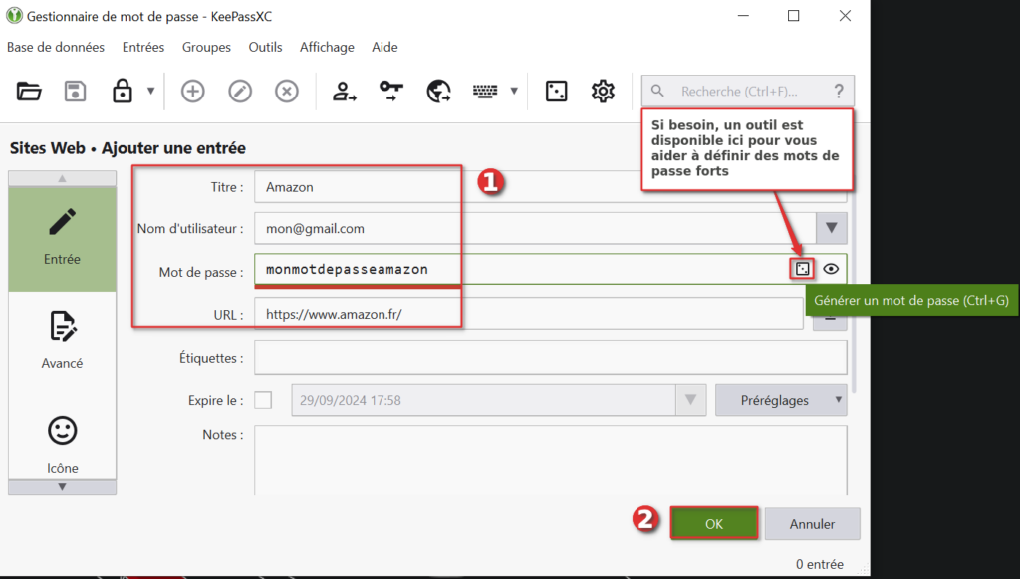Select the Avancé sidebar section
This screenshot has width=1020, height=579.
pyautogui.click(x=62, y=340)
